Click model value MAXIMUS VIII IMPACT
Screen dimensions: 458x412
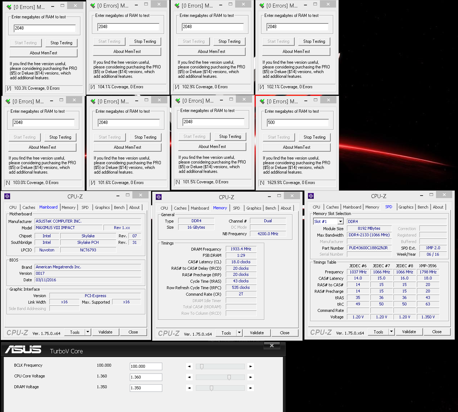69,228
